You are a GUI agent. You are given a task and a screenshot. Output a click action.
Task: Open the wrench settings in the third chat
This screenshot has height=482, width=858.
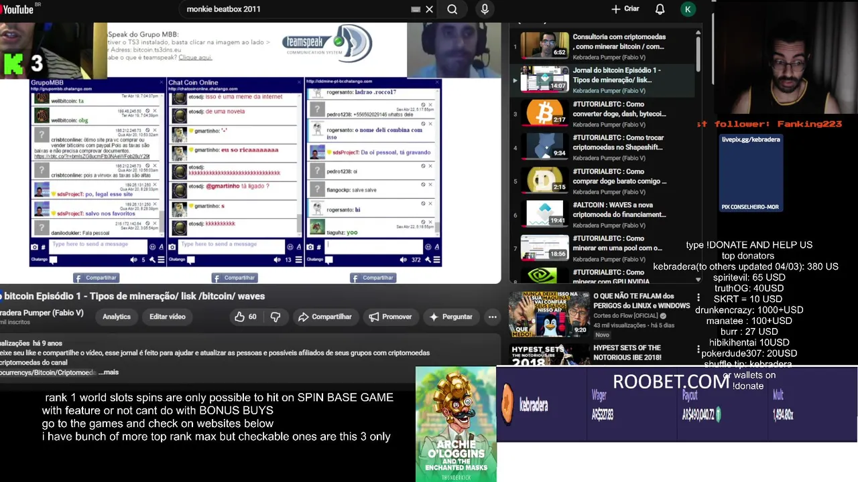(428, 260)
